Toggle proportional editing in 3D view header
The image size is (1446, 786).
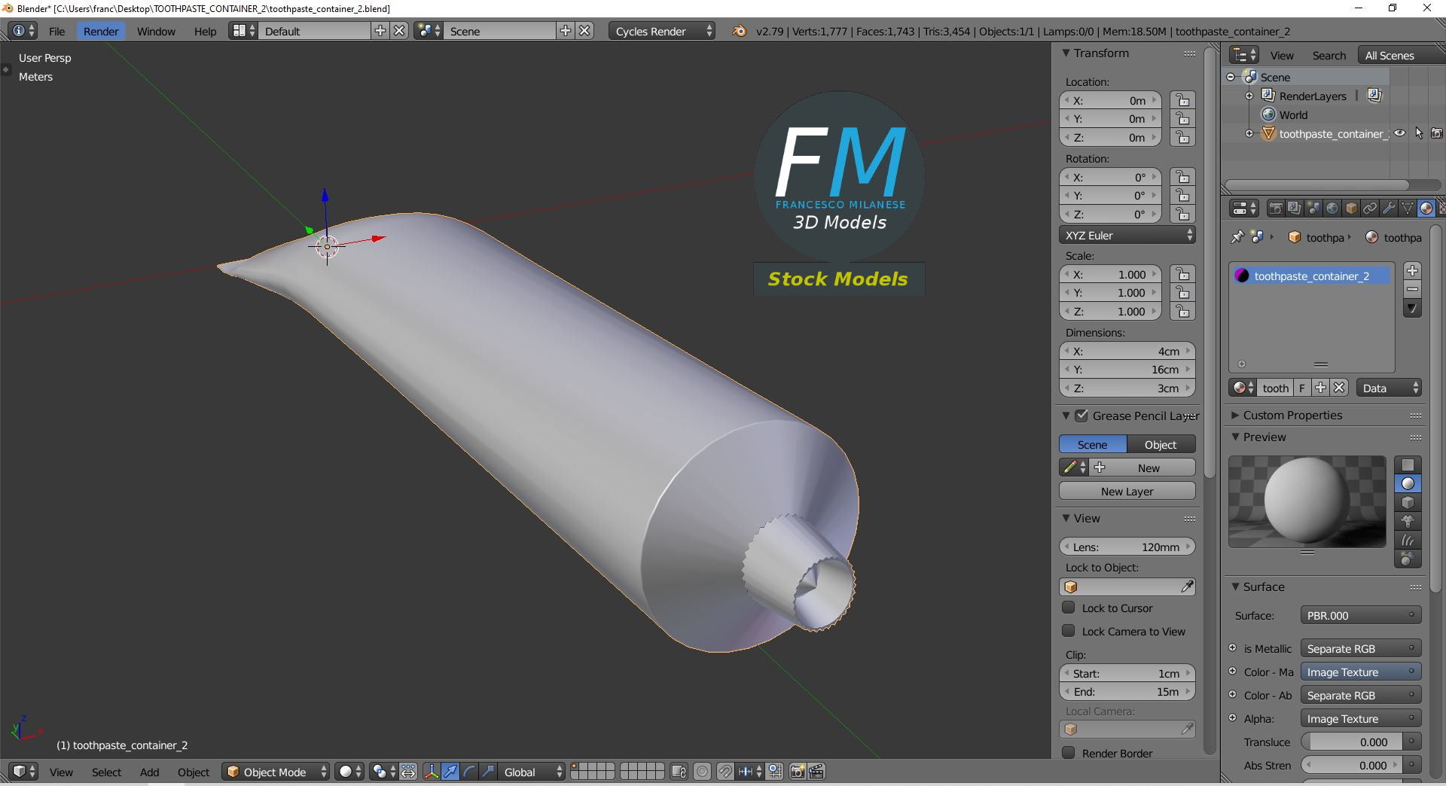click(x=702, y=772)
